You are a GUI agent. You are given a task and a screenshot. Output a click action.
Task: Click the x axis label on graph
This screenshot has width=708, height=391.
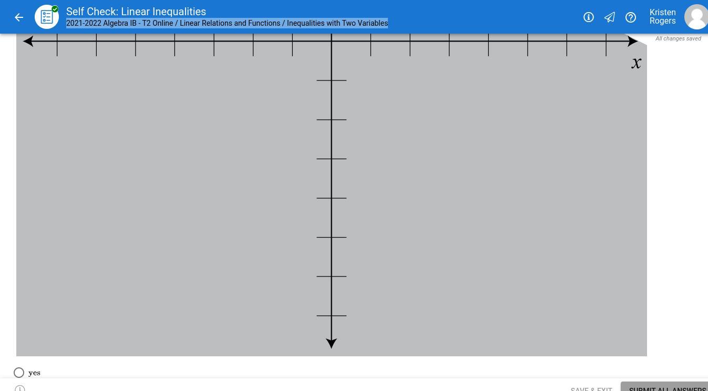click(x=636, y=63)
